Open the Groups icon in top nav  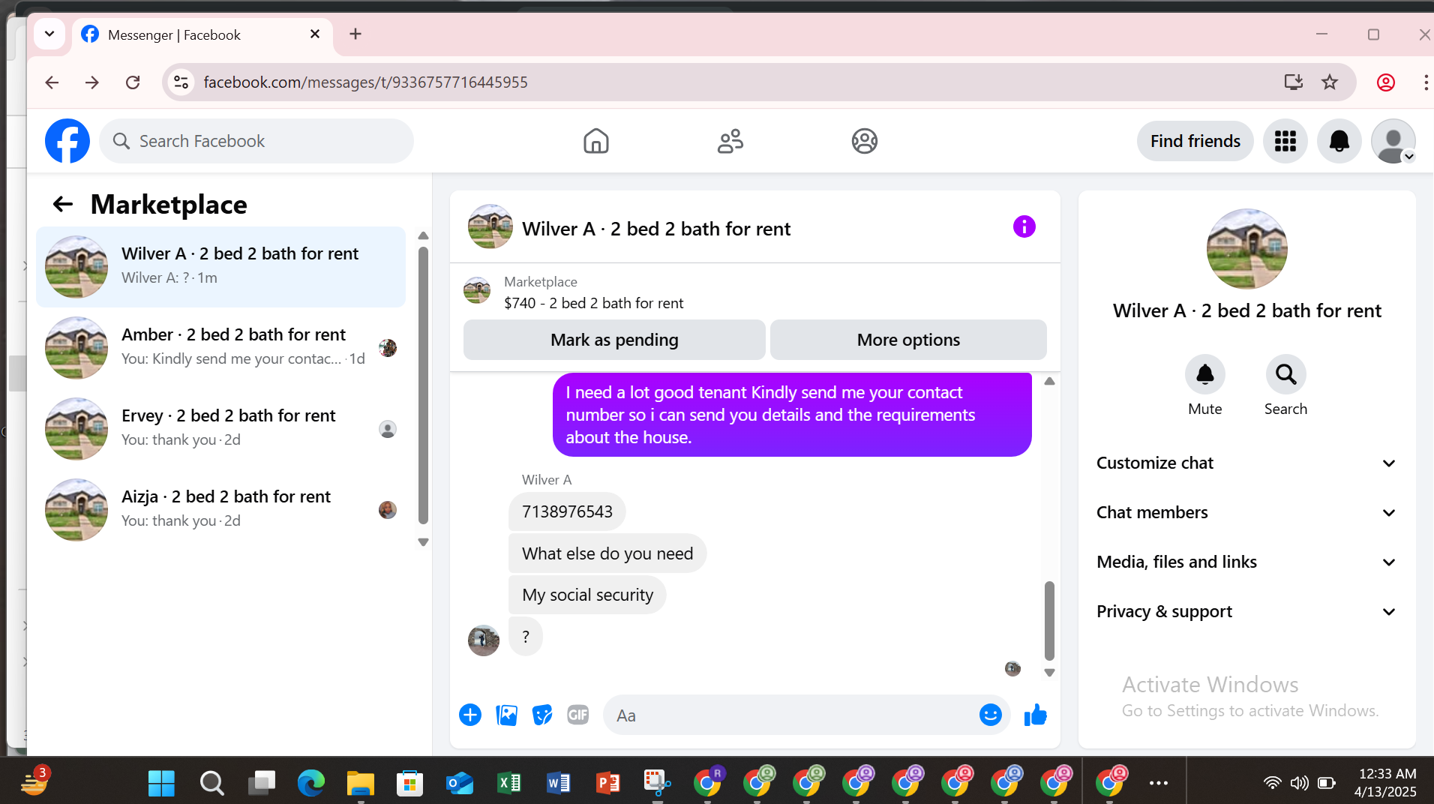point(865,141)
